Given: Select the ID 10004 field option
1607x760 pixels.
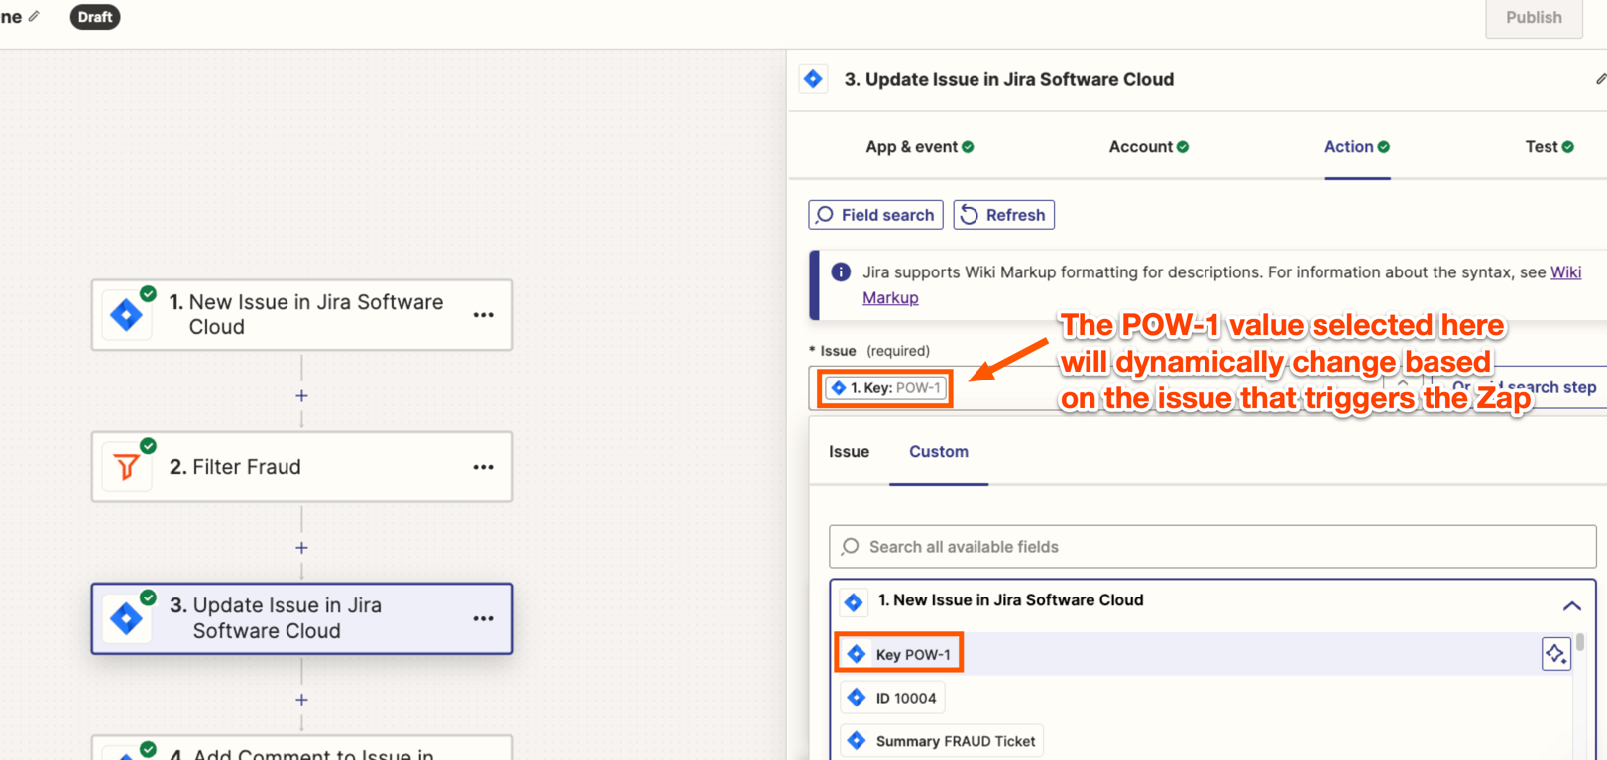Looking at the screenshot, I should tap(891, 698).
